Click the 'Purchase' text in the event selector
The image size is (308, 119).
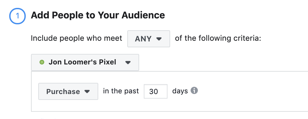pos(63,92)
